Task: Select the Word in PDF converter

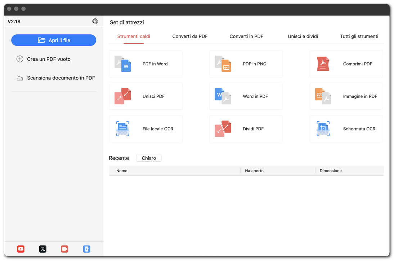Action: pos(246,96)
